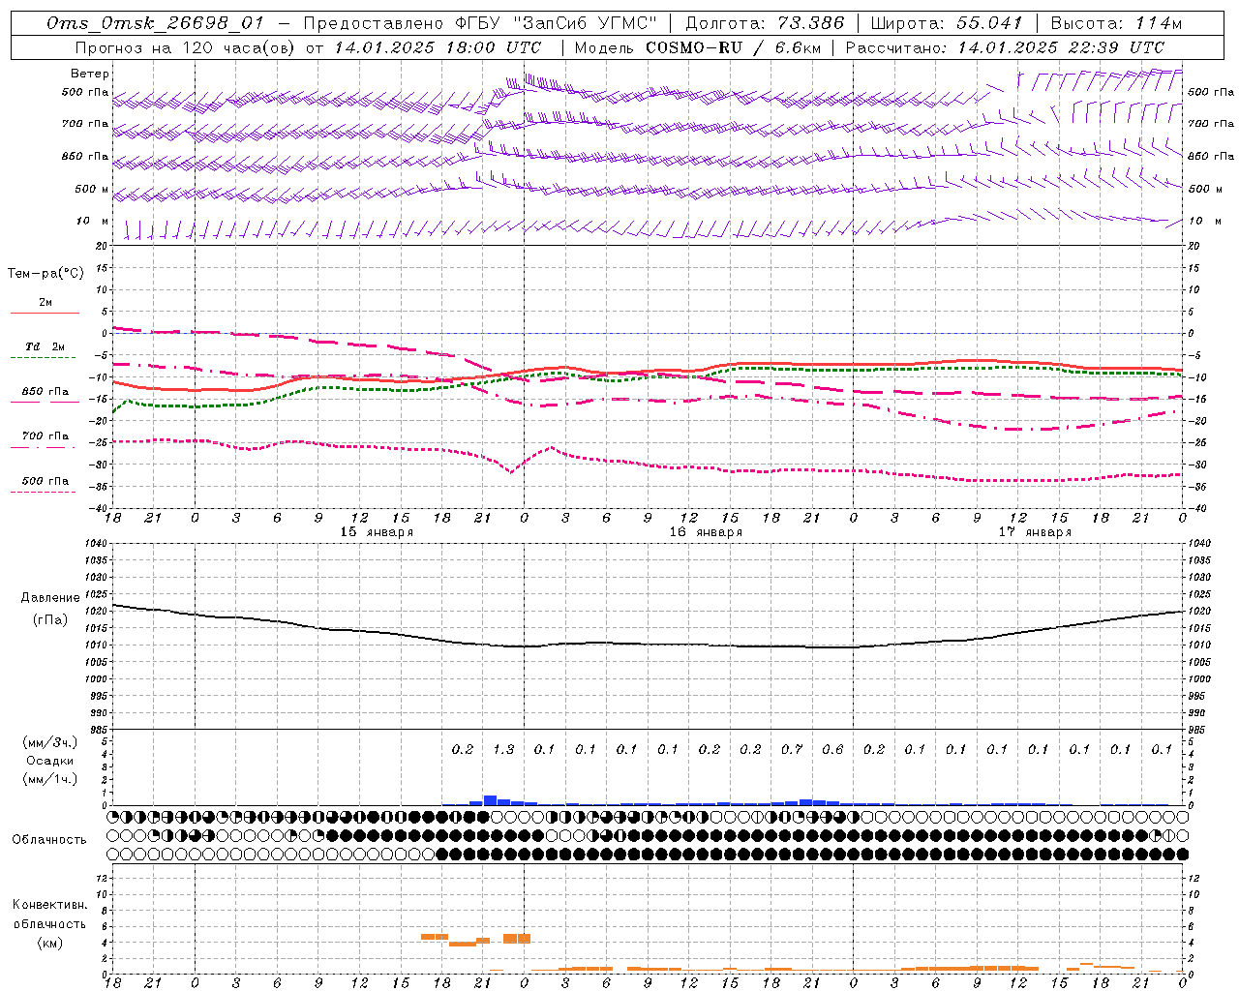1239x991 pixels.
Task: Click the Осадки panel label
Action: tap(50, 761)
